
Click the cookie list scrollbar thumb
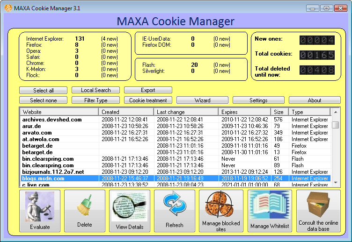pos(336,125)
